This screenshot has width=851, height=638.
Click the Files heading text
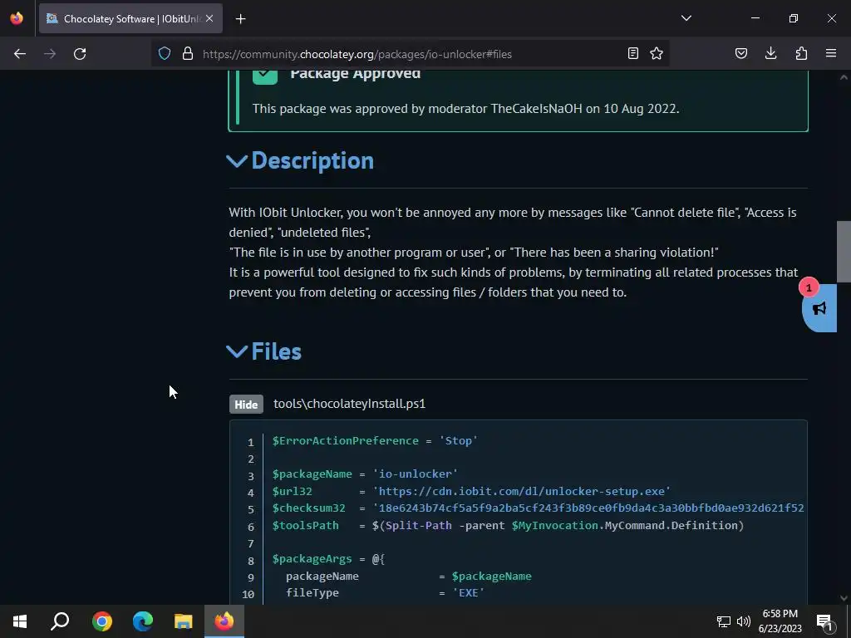click(277, 351)
